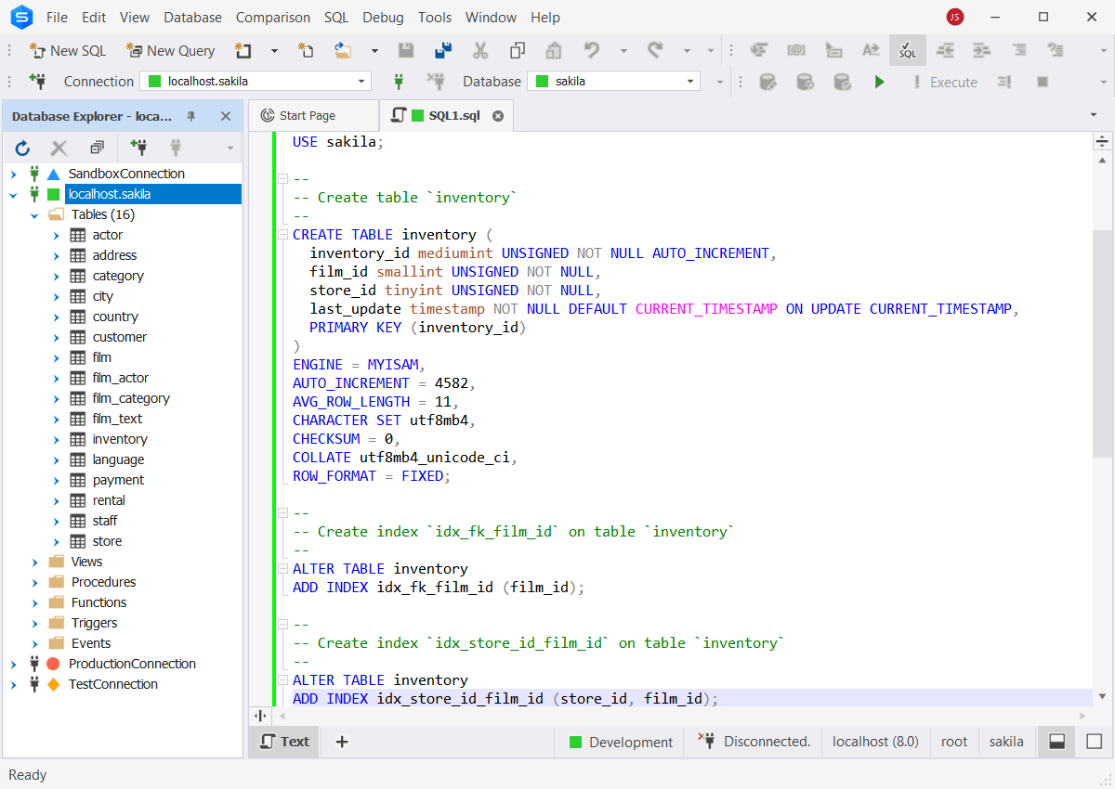Add new connection in Database Explorer toolbar
Screen dimensions: 1115x789
pyautogui.click(x=138, y=148)
